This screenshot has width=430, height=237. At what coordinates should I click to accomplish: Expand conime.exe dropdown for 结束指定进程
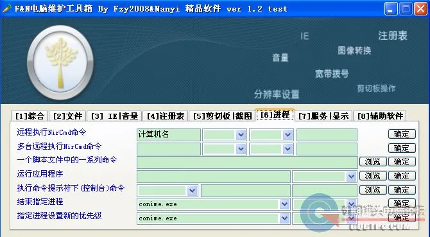point(284,204)
